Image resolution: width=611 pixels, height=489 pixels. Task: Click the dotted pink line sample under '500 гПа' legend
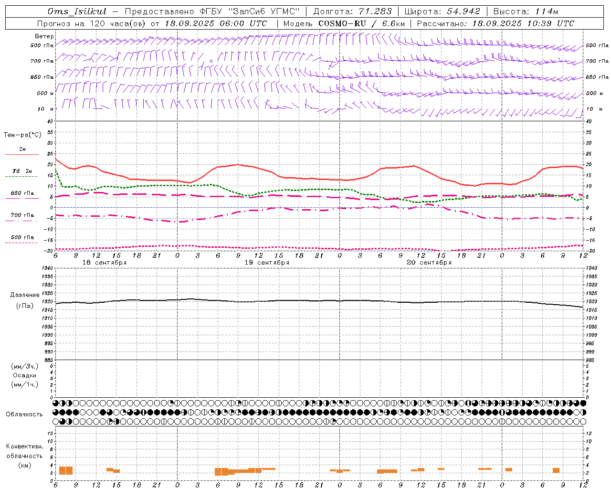[x=21, y=243]
